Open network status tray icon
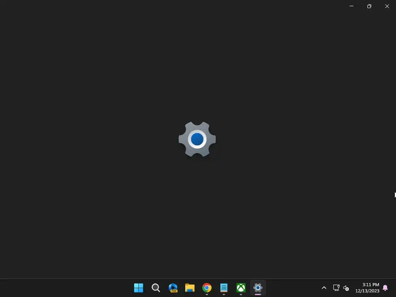The height and width of the screenshot is (297, 396). pos(336,288)
